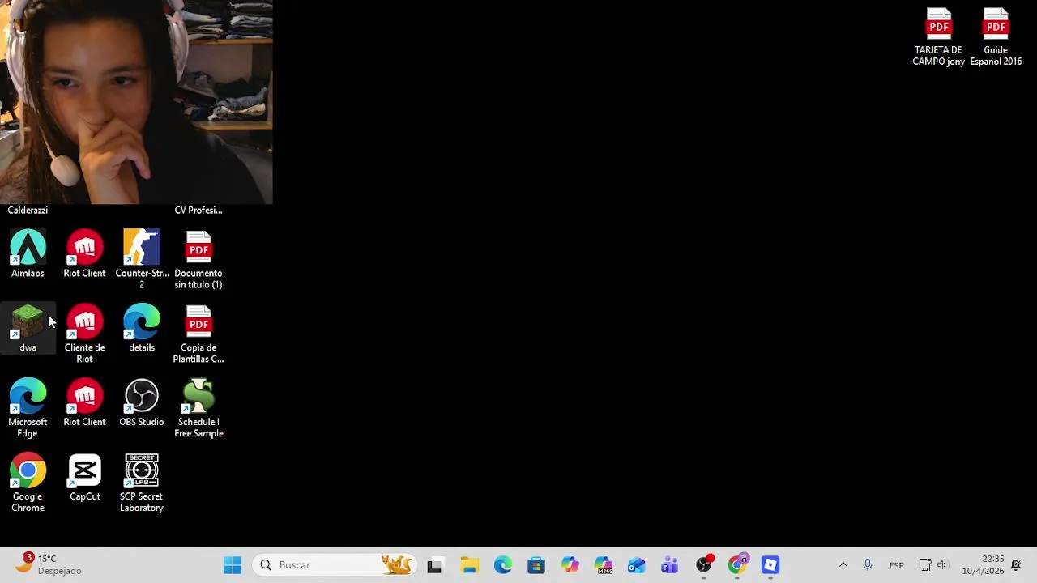Switch to OBS Studio in the taskbar
This screenshot has width=1037, height=583.
(704, 565)
